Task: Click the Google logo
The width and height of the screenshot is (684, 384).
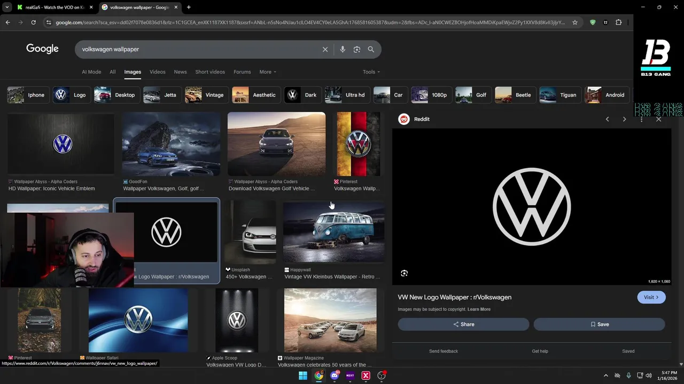Action: [42, 49]
